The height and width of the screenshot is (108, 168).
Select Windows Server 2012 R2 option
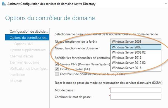[x=136, y=63]
